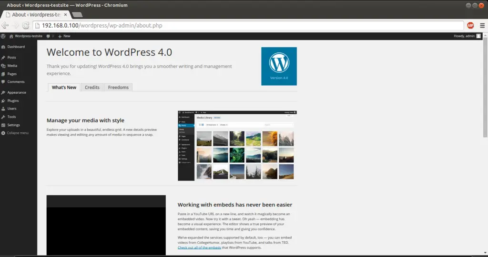Click the browser forward arrow
Image resolution: width=488 pixels, height=257 pixels.
click(16, 26)
